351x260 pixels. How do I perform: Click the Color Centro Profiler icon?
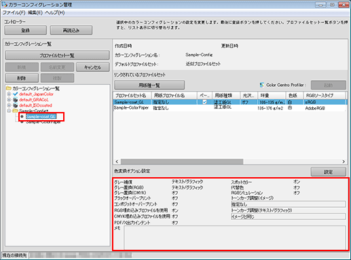pyautogui.click(x=262, y=85)
